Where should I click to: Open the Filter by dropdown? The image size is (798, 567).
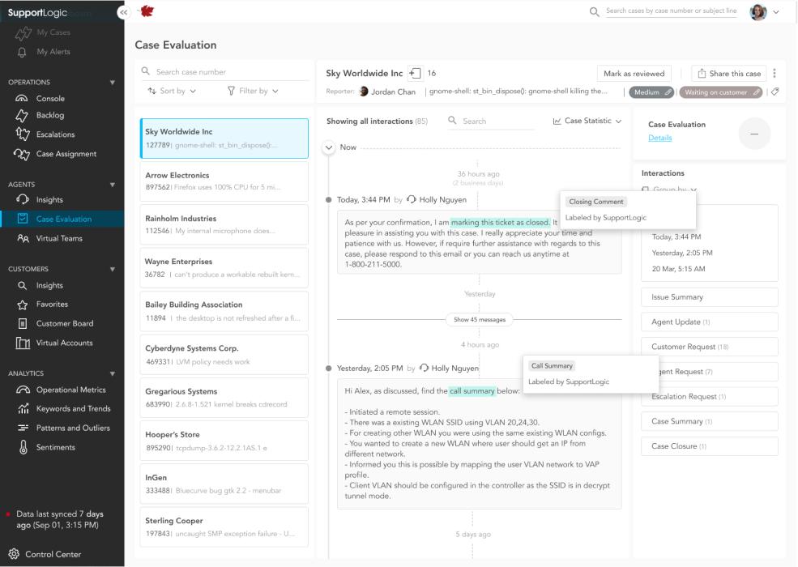click(x=253, y=91)
